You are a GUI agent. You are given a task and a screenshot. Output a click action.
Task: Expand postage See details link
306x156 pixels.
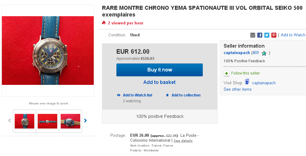(x=183, y=141)
